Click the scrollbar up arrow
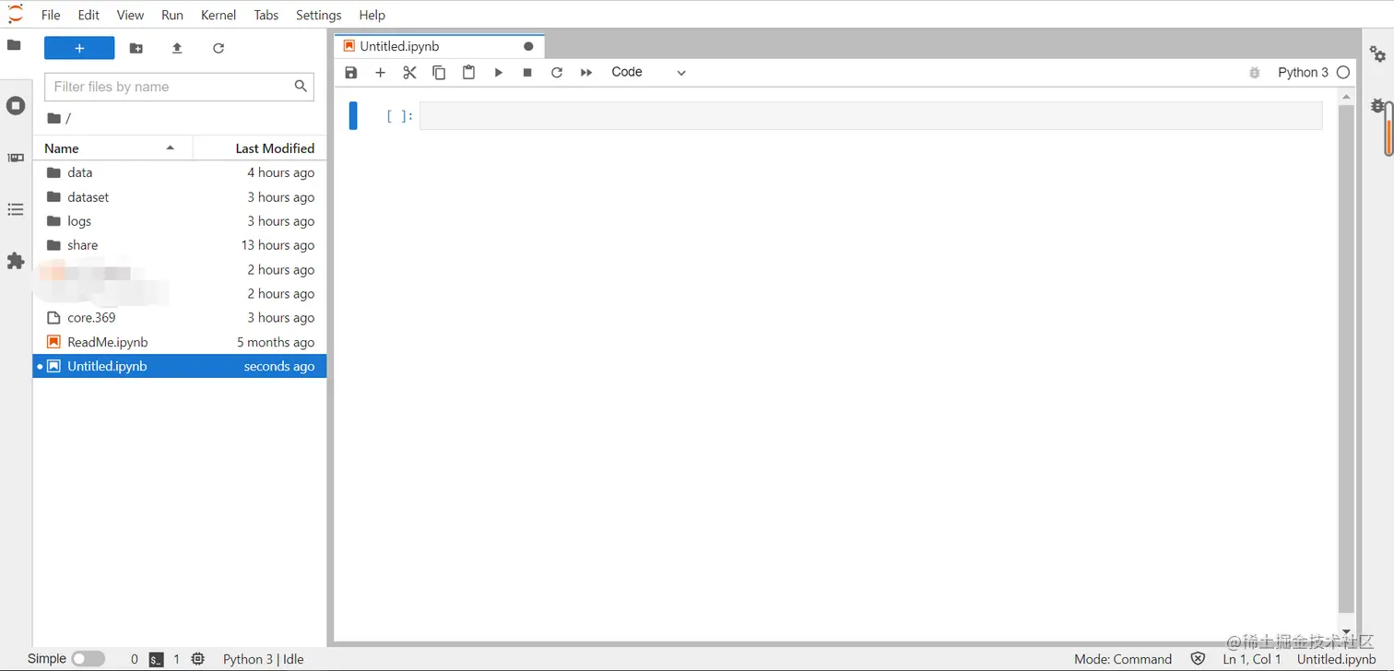 1346,96
